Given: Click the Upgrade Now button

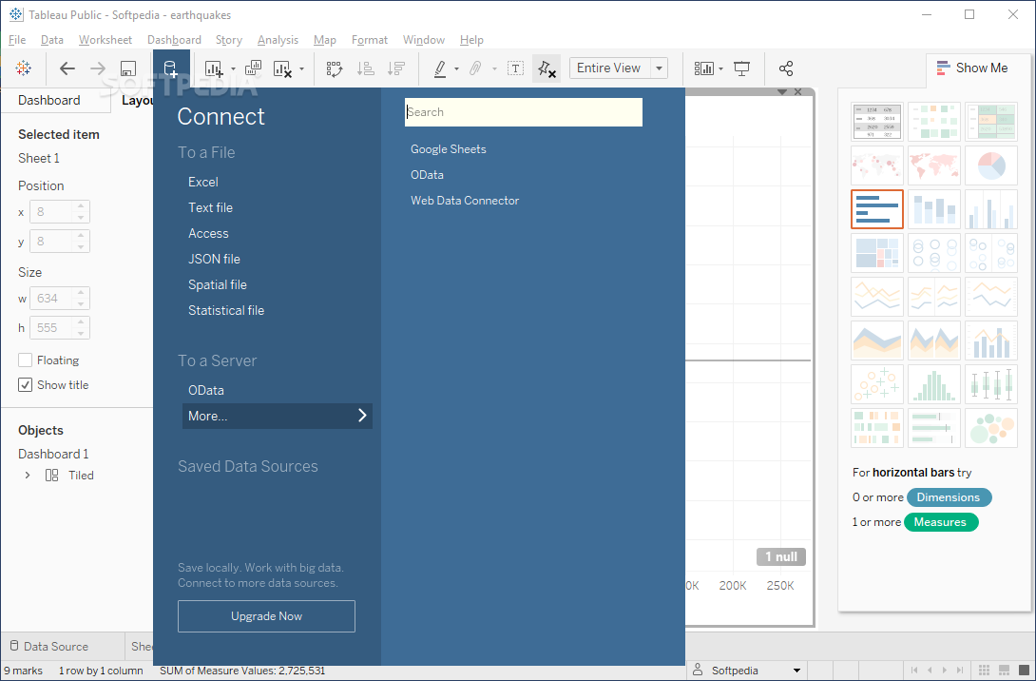Looking at the screenshot, I should pyautogui.click(x=266, y=616).
